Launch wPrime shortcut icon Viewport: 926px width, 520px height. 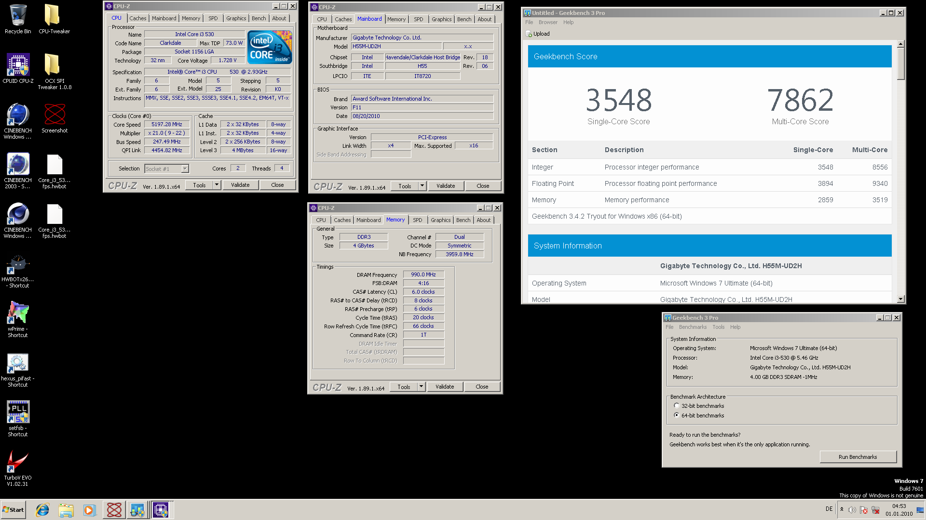(18, 320)
